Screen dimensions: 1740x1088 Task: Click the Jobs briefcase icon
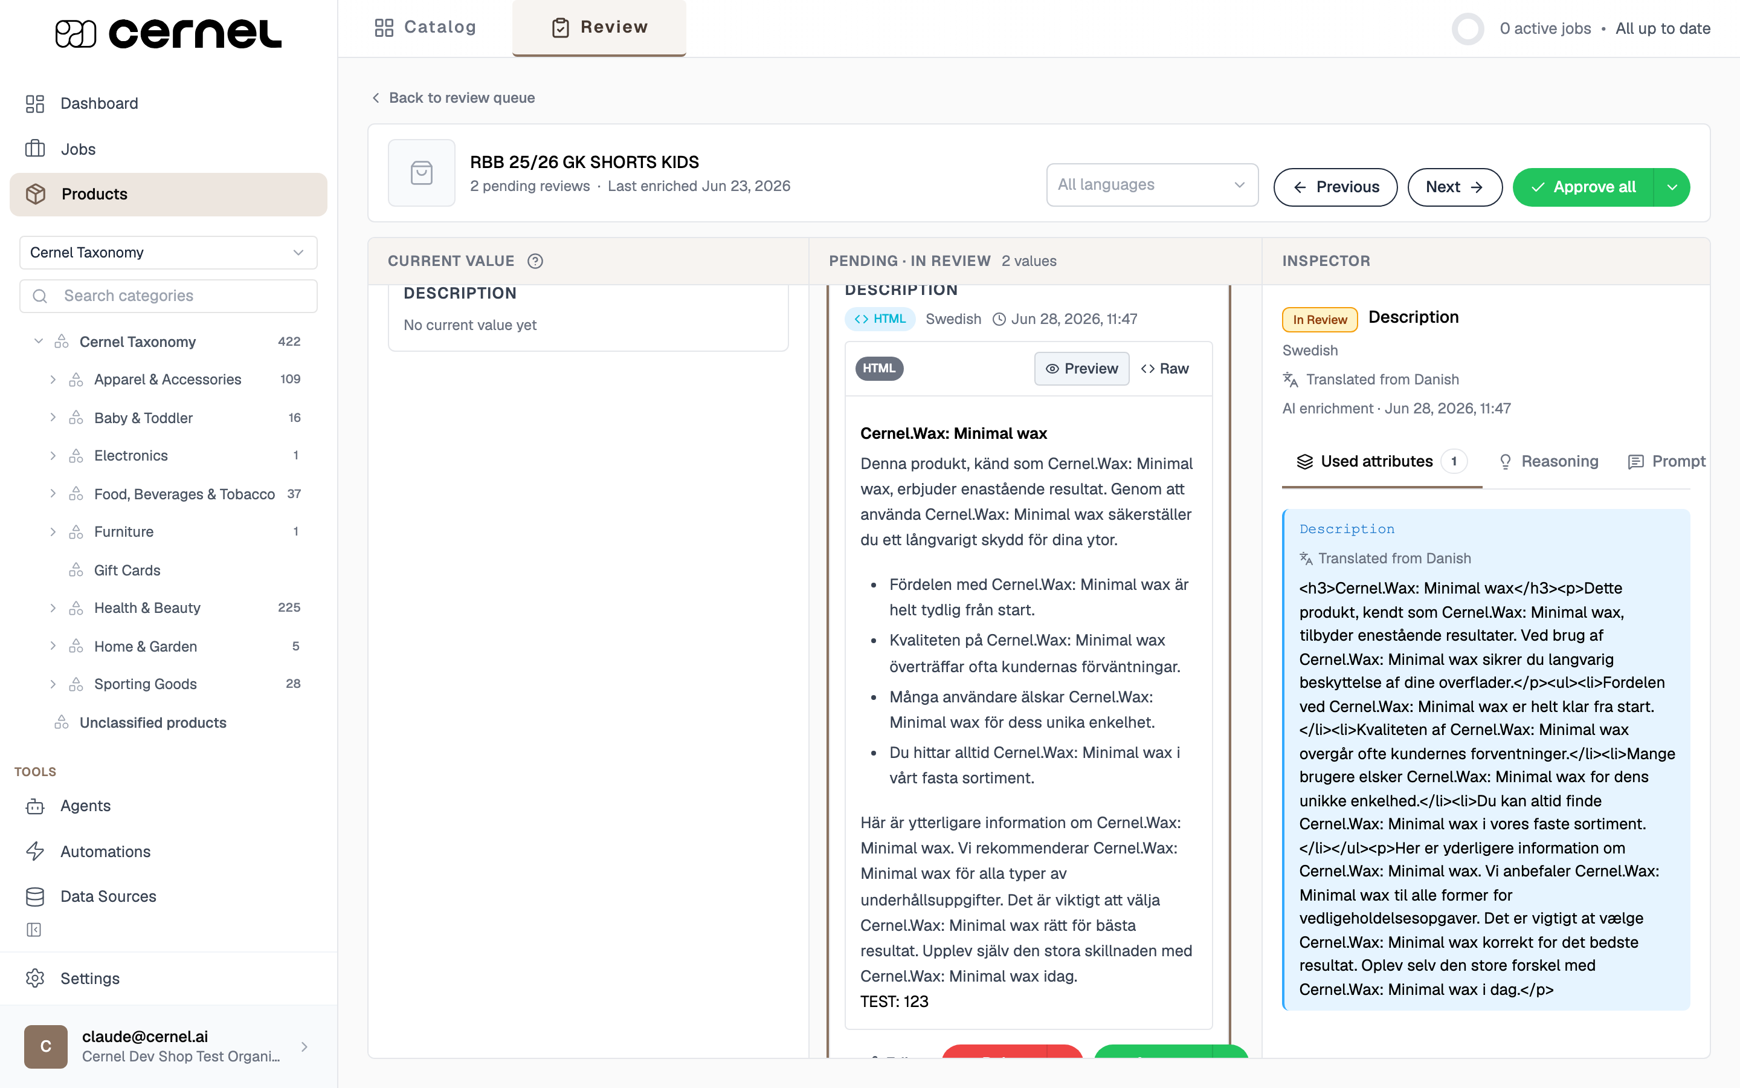(34, 149)
